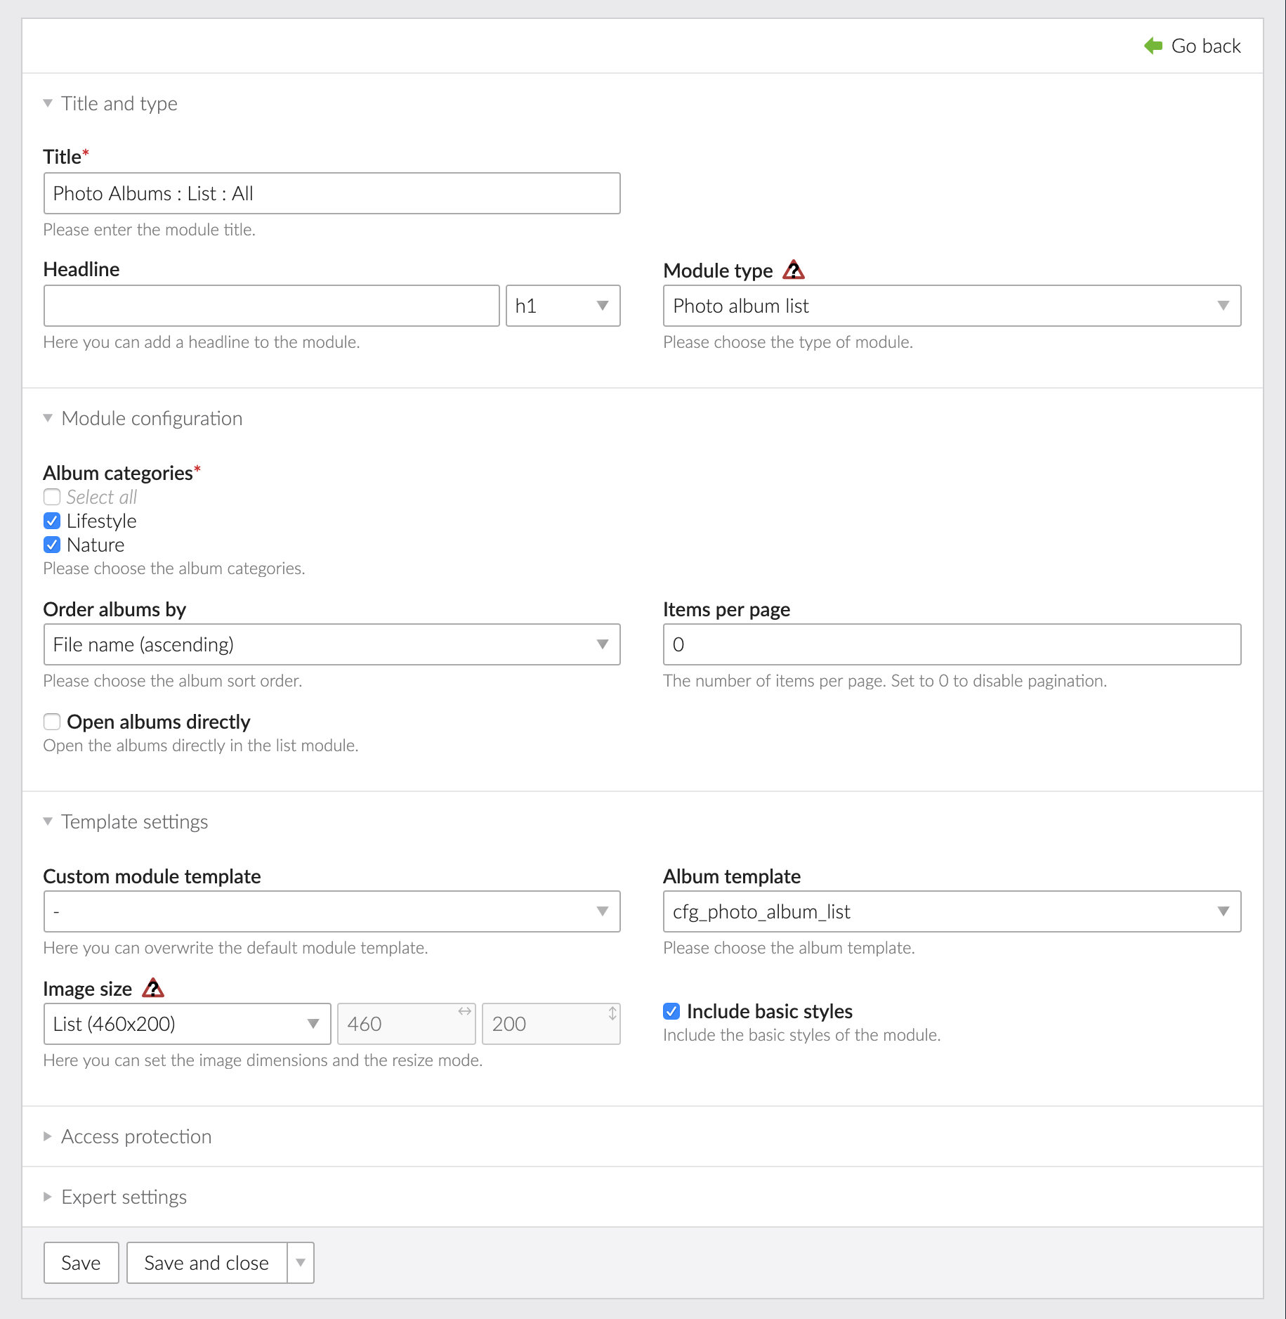Expand the Access protection section
This screenshot has width=1286, height=1319.
(136, 1136)
